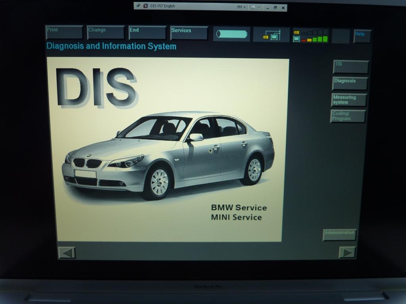Open the Administration button

coord(339,235)
